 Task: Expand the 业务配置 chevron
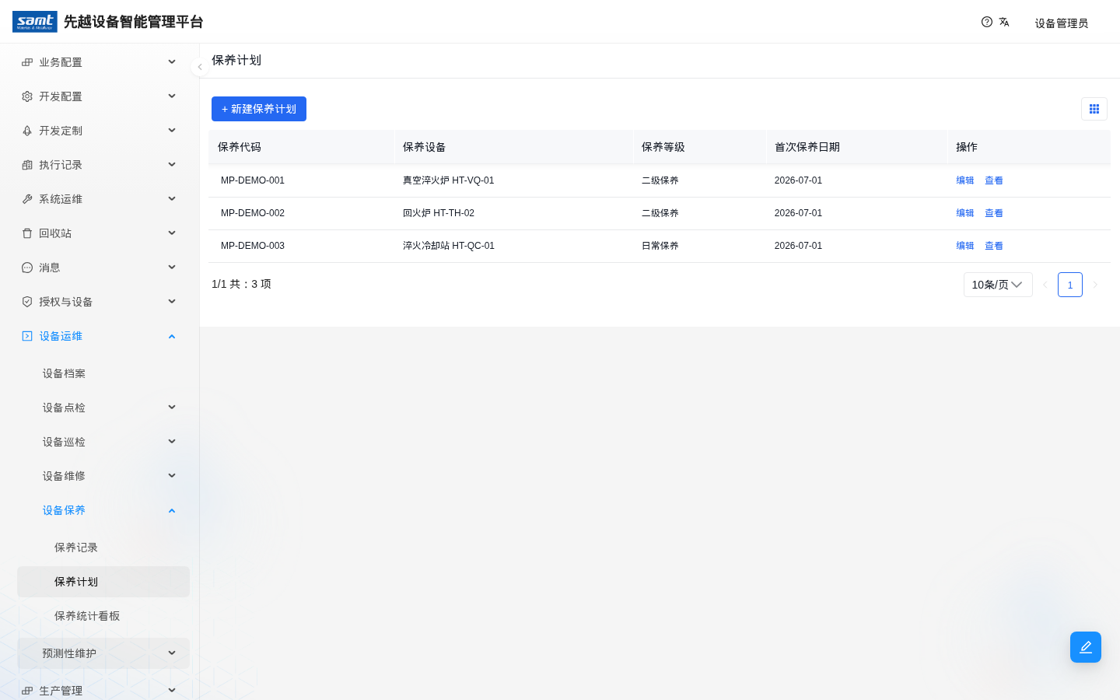pyautogui.click(x=172, y=62)
